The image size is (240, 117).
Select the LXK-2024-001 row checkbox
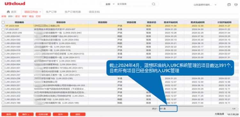pos(3,68)
